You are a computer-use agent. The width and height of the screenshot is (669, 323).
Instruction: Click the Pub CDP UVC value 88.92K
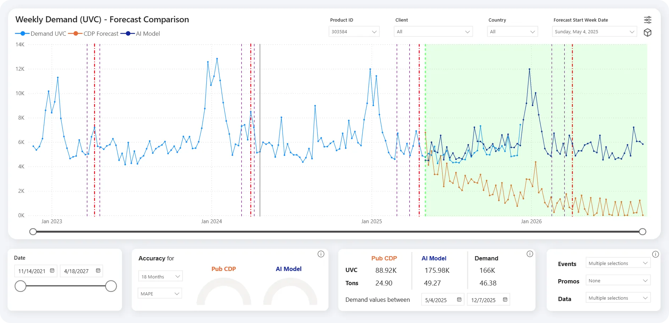(386, 270)
